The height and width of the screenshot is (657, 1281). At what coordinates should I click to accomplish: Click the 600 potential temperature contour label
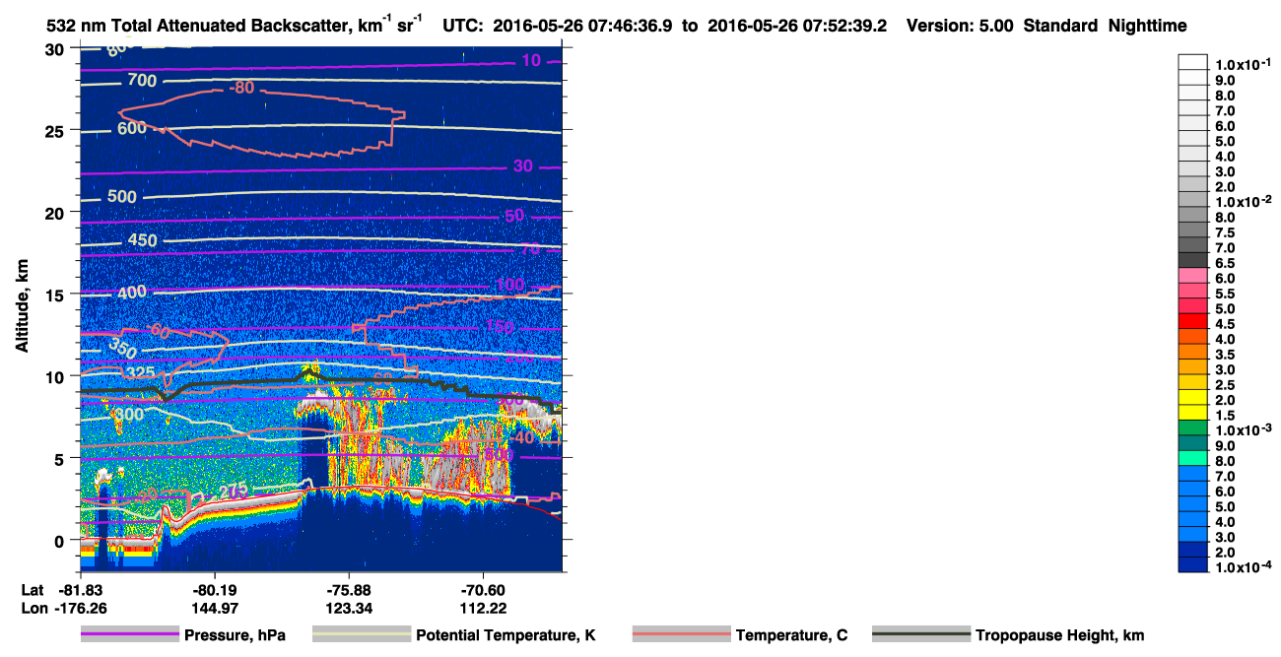click(x=132, y=128)
